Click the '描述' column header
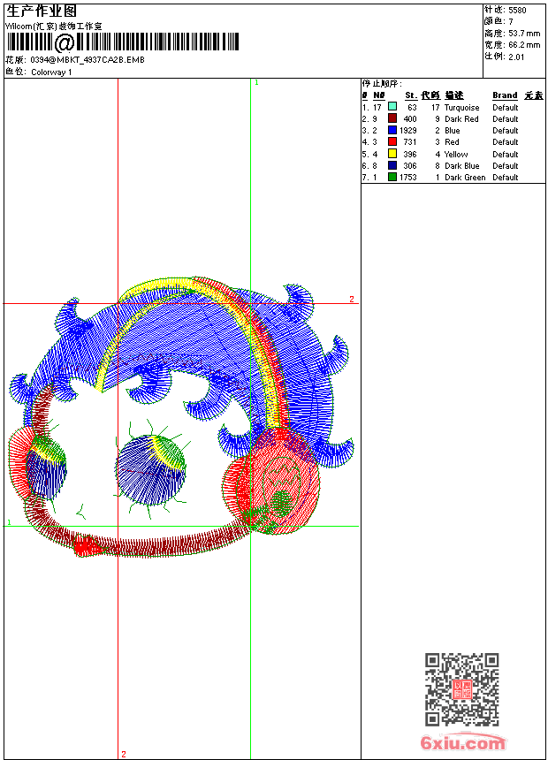The image size is (548, 760). (x=454, y=95)
